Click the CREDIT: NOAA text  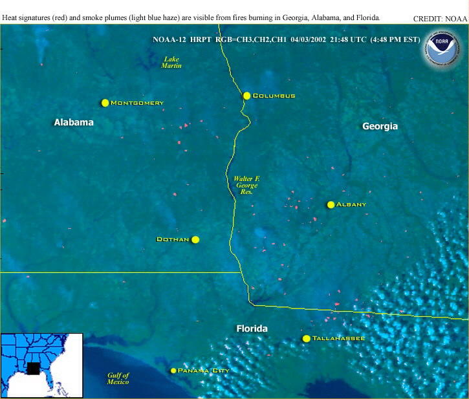[x=440, y=19]
